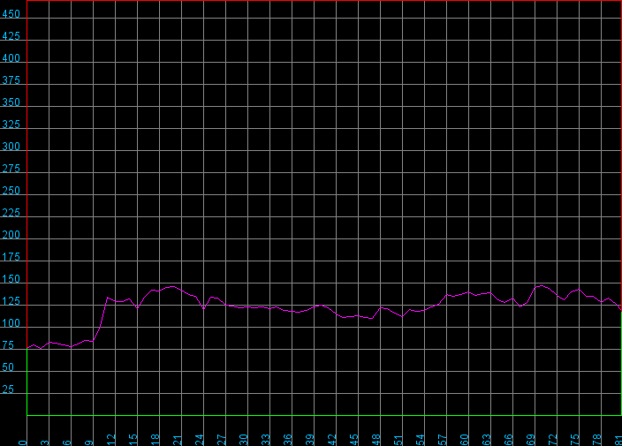Click the 27 horizontal axis label
The height and width of the screenshot is (446, 622).
coord(222,440)
